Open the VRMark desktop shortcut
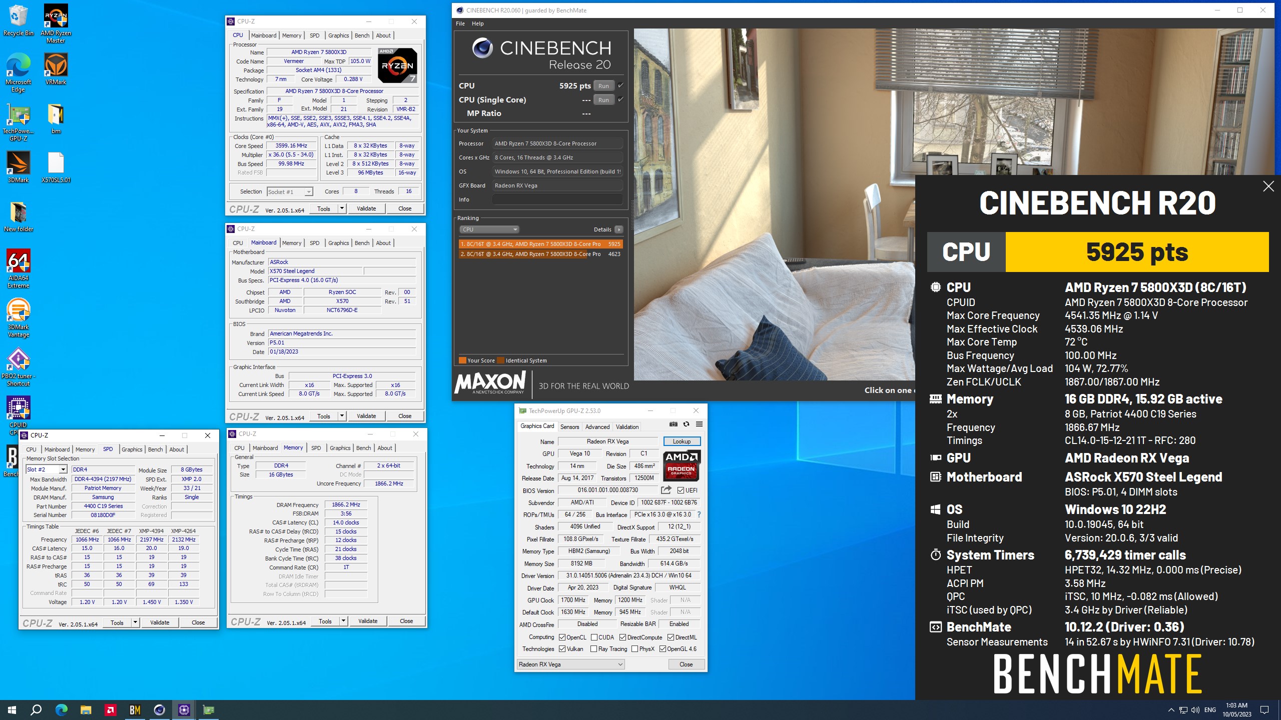Viewport: 1281px width, 720px height. click(56, 68)
